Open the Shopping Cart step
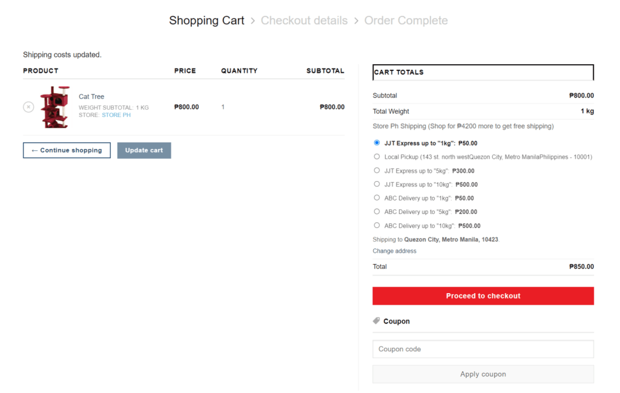620x393 pixels. click(x=206, y=21)
